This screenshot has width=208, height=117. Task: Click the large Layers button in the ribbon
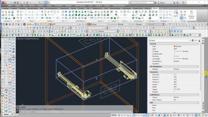(x=176, y=13)
